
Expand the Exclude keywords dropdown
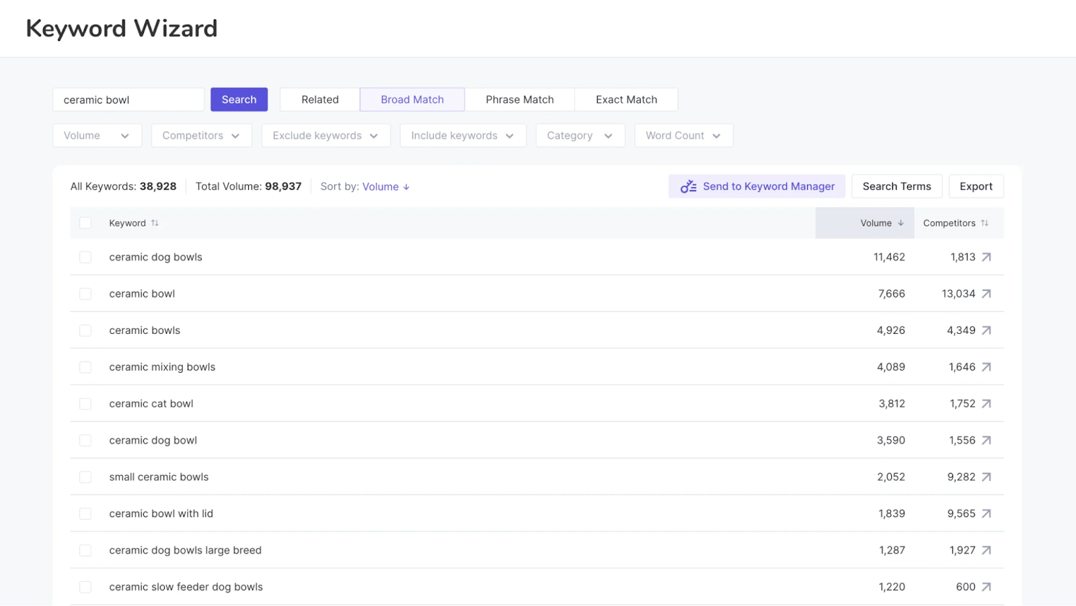(326, 136)
